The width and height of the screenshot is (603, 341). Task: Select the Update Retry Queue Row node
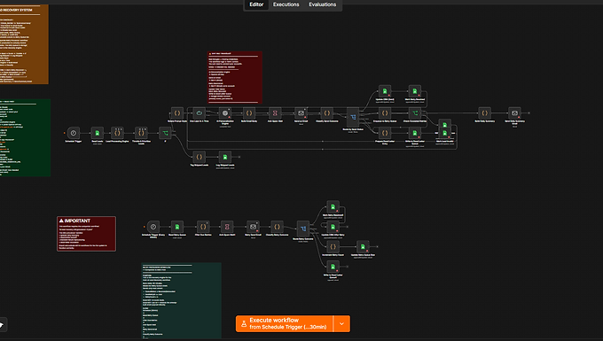(x=363, y=246)
